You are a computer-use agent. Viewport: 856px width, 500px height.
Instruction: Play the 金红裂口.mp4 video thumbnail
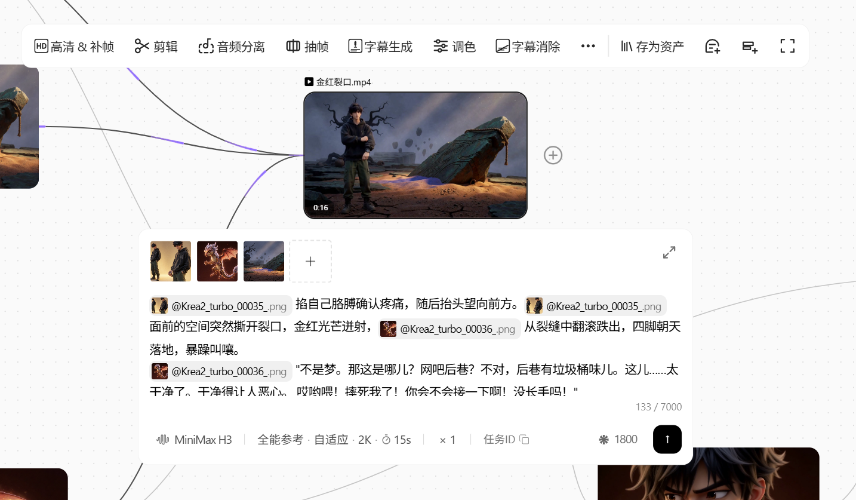pos(415,155)
